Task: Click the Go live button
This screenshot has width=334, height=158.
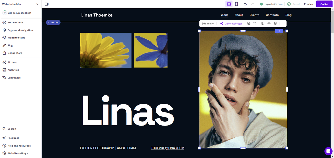Action: coord(324,4)
